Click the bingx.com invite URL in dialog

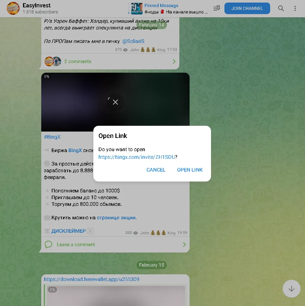point(137,157)
